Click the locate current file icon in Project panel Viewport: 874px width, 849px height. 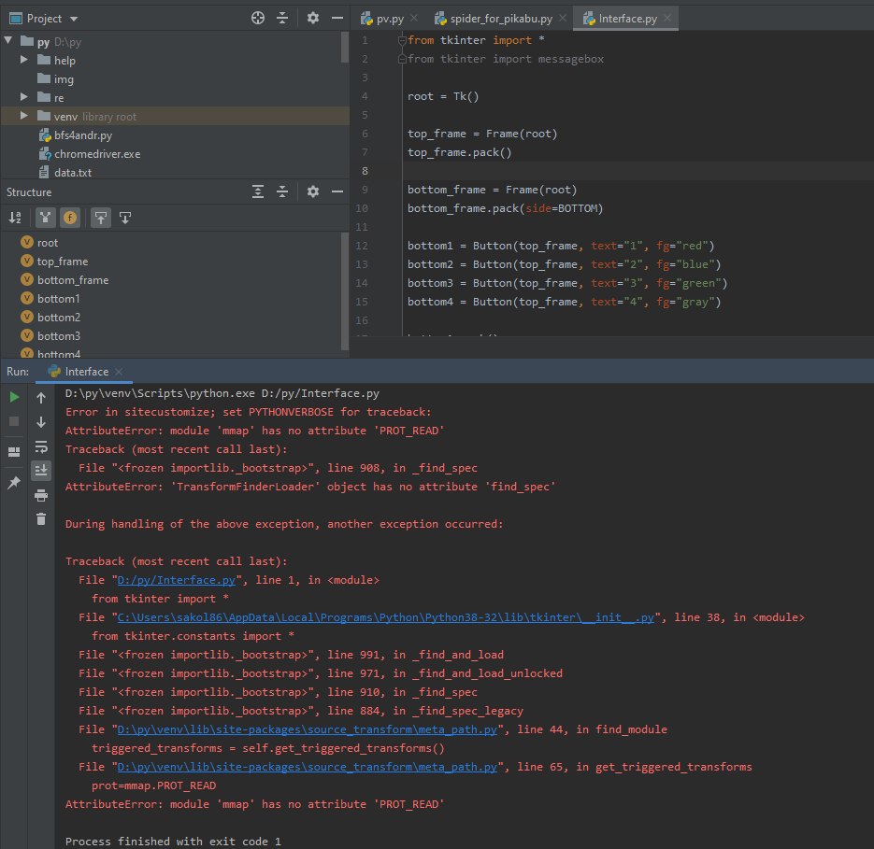(x=258, y=18)
